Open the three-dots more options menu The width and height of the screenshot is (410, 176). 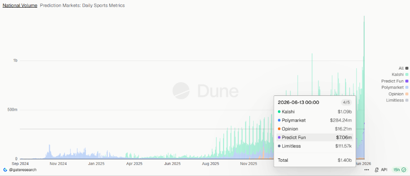367,170
